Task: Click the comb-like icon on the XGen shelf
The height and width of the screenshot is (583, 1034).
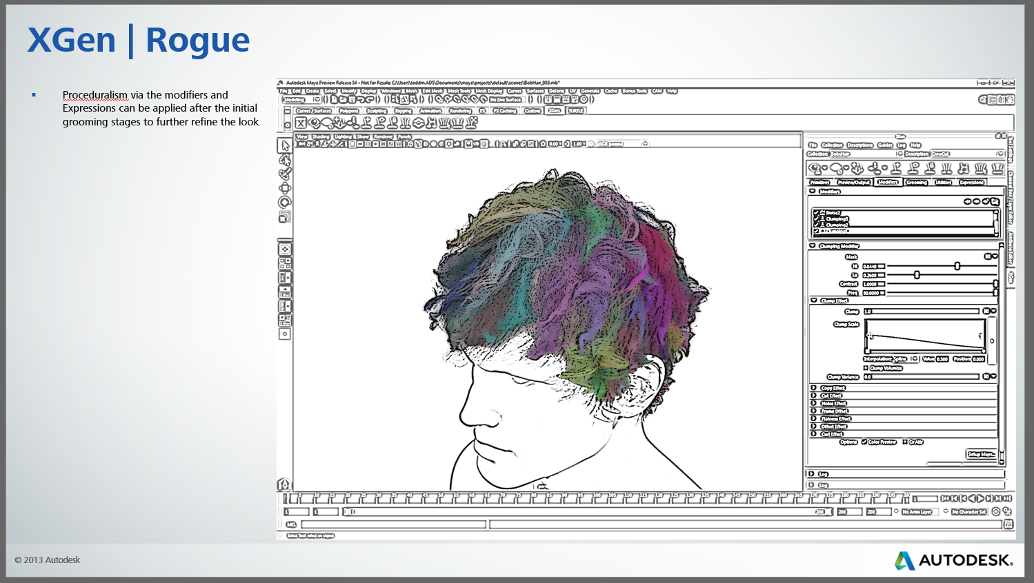Action: [406, 123]
